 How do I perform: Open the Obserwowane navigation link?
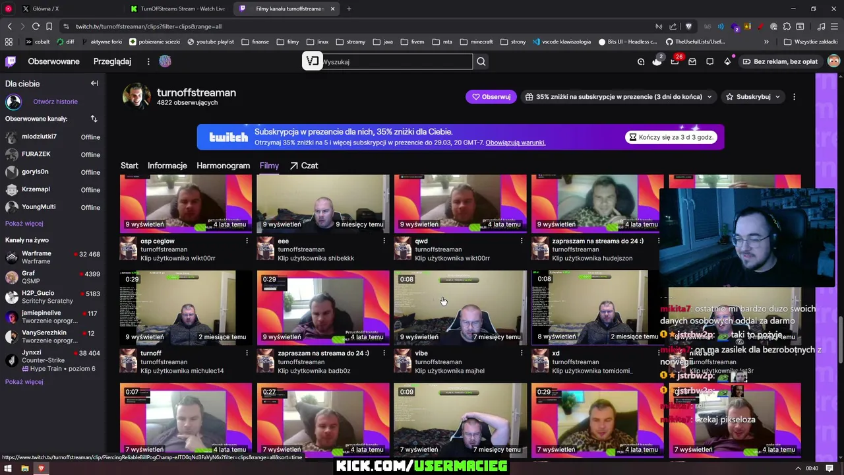(x=53, y=61)
